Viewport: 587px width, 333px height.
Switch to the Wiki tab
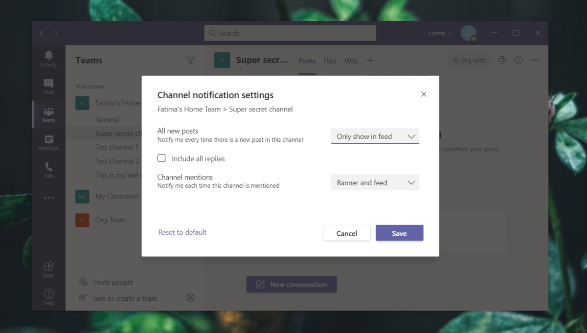(351, 61)
